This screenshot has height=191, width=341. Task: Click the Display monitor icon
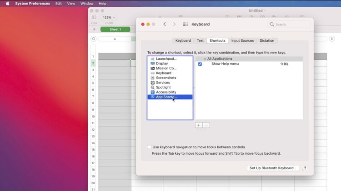(x=152, y=64)
